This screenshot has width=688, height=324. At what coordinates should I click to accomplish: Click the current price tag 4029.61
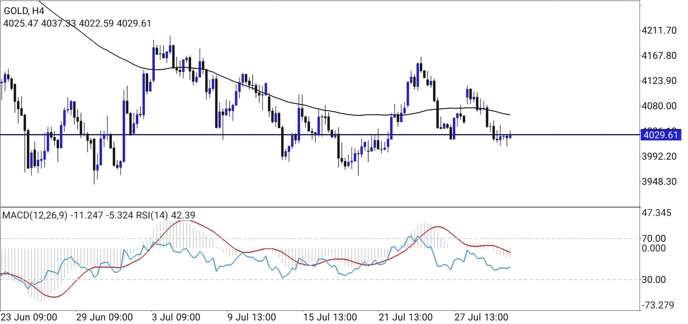coord(660,135)
